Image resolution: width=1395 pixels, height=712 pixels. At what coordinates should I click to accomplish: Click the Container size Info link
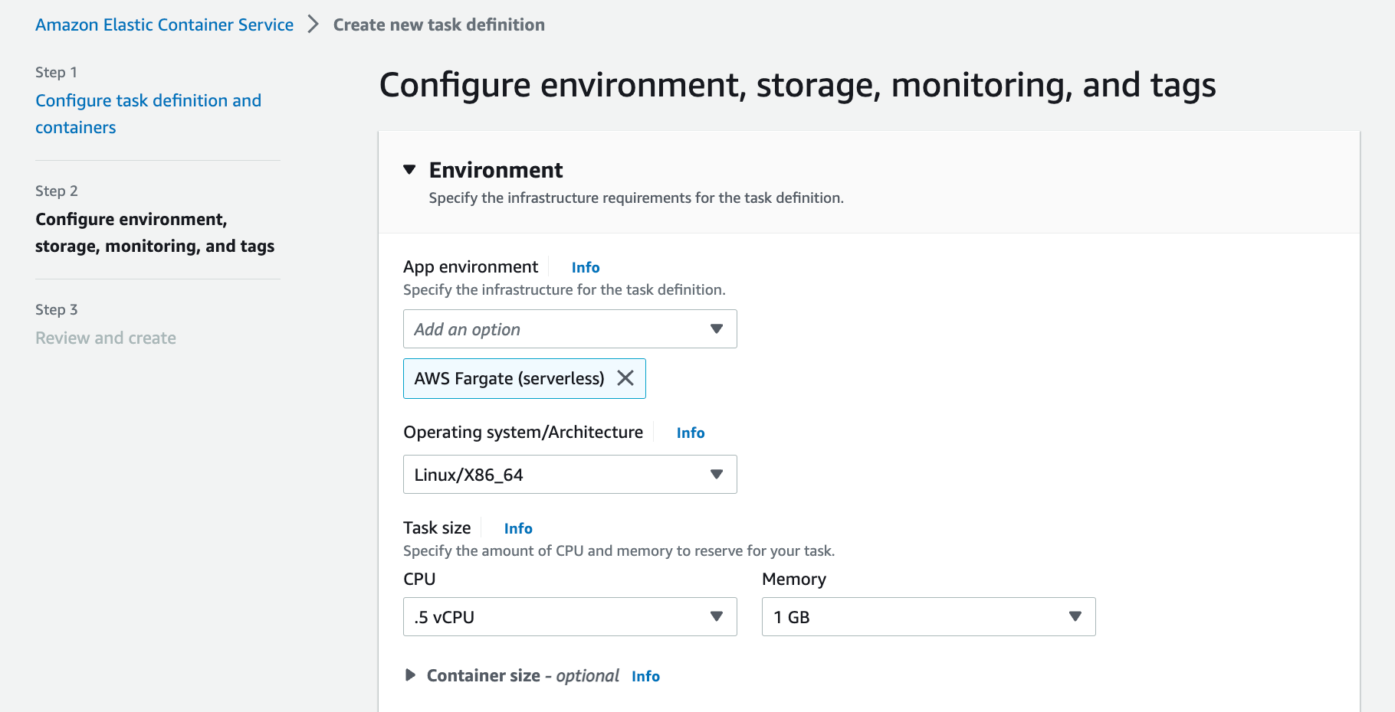pos(645,675)
